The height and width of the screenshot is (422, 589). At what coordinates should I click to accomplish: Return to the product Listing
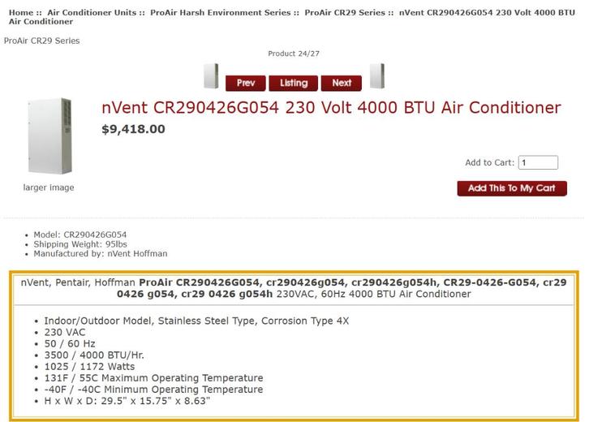[x=294, y=83]
